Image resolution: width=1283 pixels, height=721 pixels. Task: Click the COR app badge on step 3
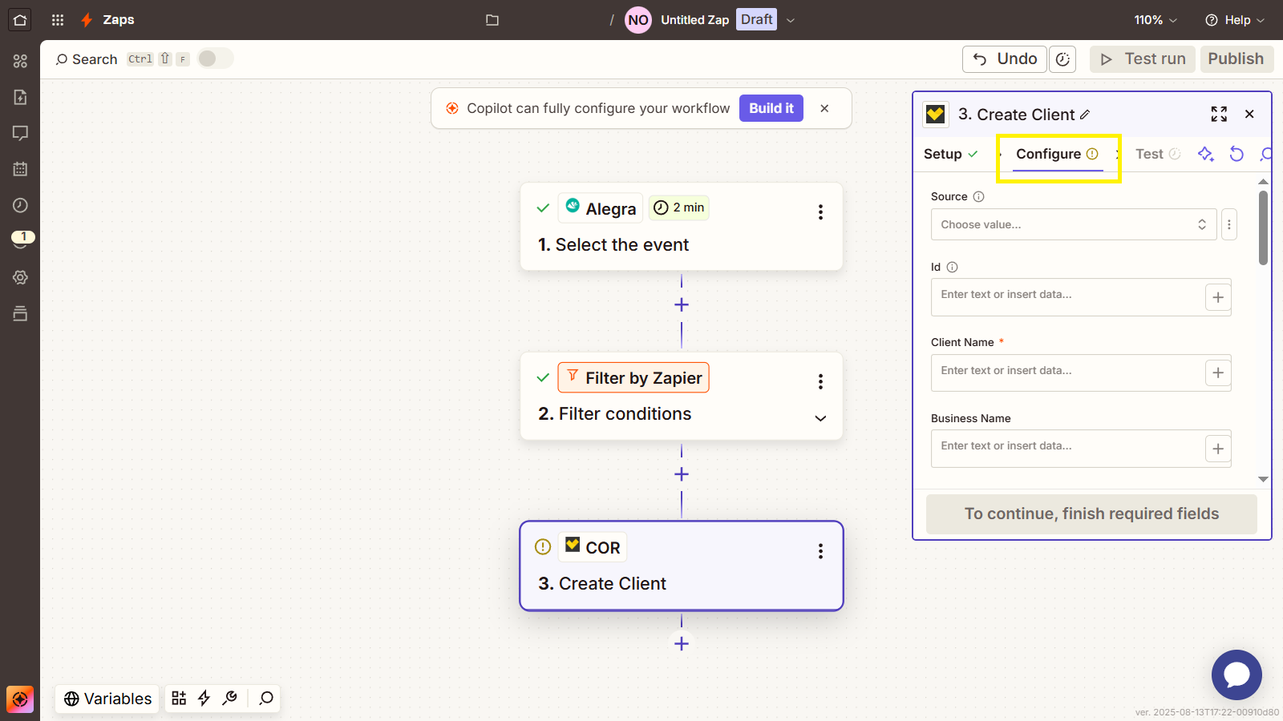click(593, 547)
